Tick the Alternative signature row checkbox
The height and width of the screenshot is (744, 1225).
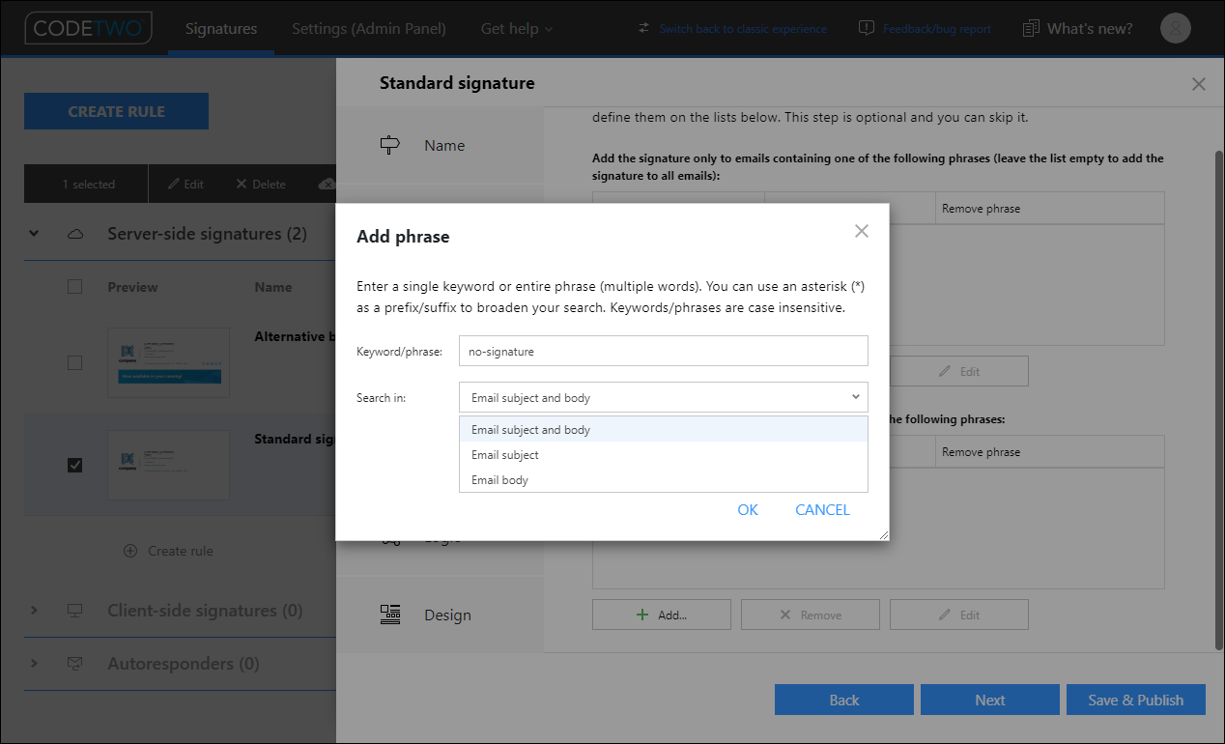(x=74, y=362)
